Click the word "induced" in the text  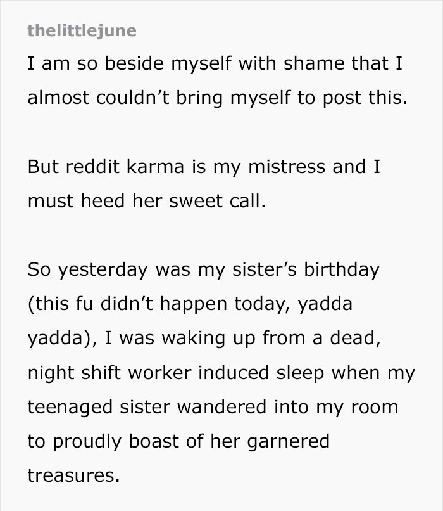point(245,372)
